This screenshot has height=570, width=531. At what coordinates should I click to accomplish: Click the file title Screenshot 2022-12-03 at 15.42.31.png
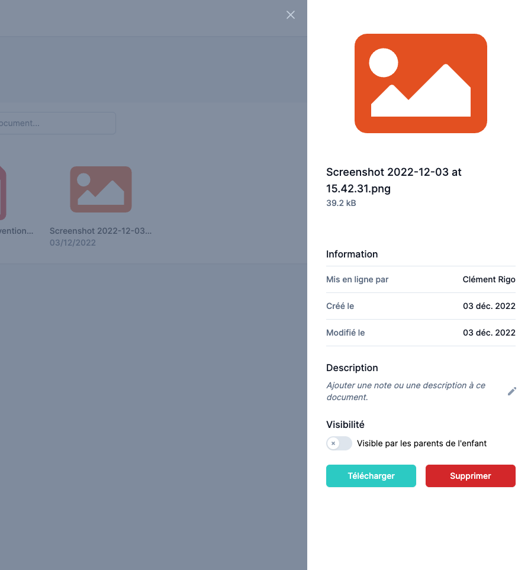(x=394, y=181)
